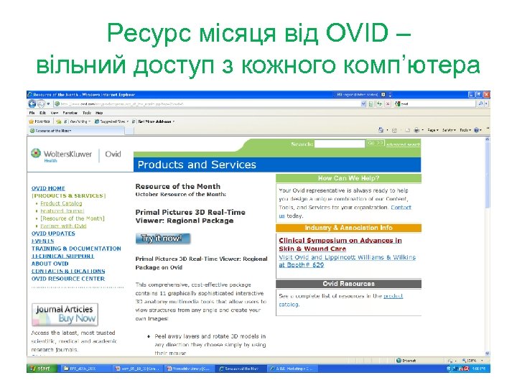Click the vertical scrollbar of the page
517x388 pixels.
488,246
